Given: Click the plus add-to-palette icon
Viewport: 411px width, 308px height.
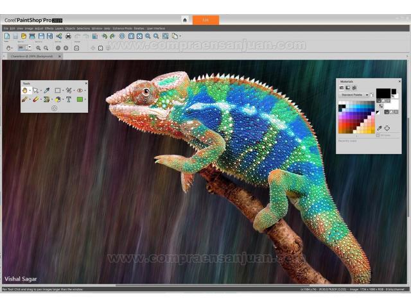Looking at the screenshot, I should (x=387, y=128).
